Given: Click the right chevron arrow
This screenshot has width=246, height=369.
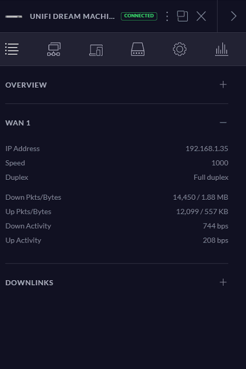Looking at the screenshot, I should tap(233, 16).
